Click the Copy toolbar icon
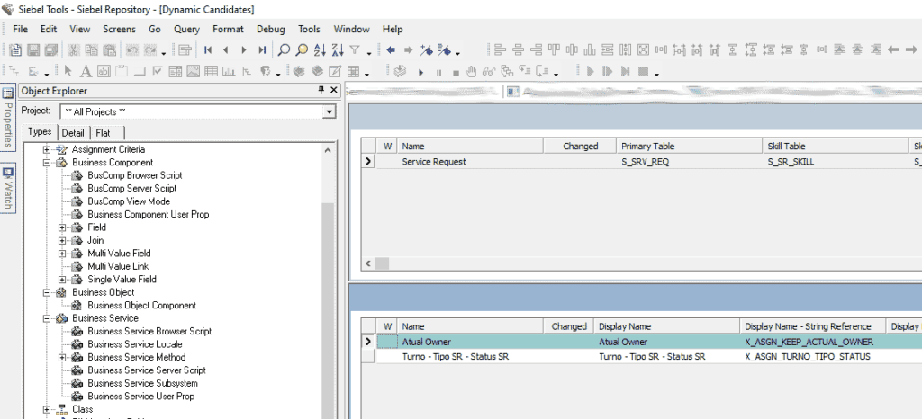The width and height of the screenshot is (922, 419). coord(92,50)
